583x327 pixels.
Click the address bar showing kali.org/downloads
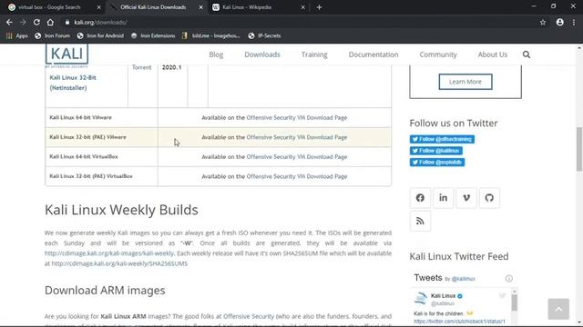pos(298,22)
